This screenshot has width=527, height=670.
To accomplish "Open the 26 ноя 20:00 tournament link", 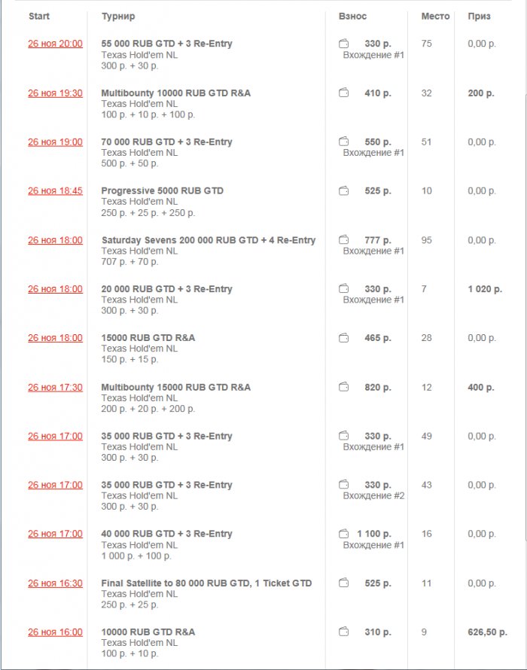I will click(x=55, y=44).
